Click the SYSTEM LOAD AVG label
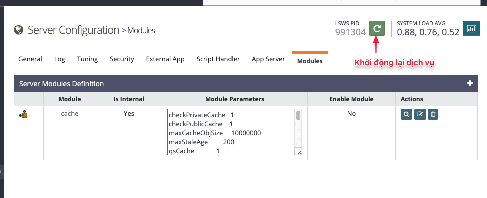 (x=421, y=23)
